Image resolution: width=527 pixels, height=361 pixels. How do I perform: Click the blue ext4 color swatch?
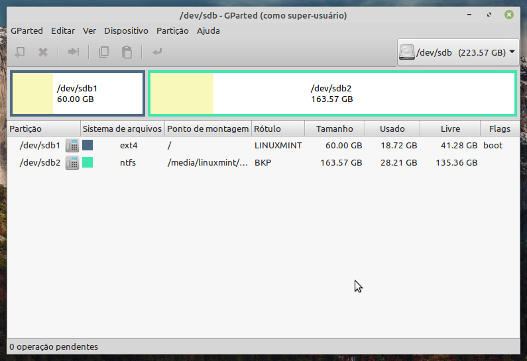pyautogui.click(x=88, y=146)
